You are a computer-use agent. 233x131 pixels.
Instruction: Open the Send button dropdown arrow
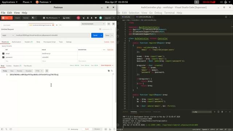click(101, 35)
